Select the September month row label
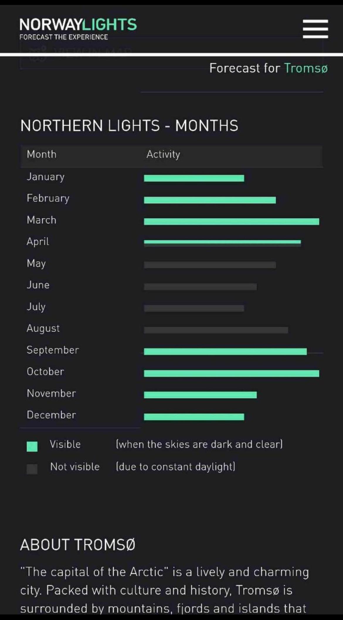The image size is (343, 620). coord(53,350)
